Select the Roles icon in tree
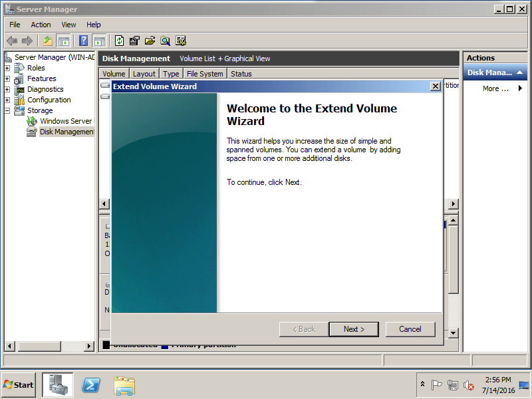This screenshot has height=399, width=532. coord(19,68)
